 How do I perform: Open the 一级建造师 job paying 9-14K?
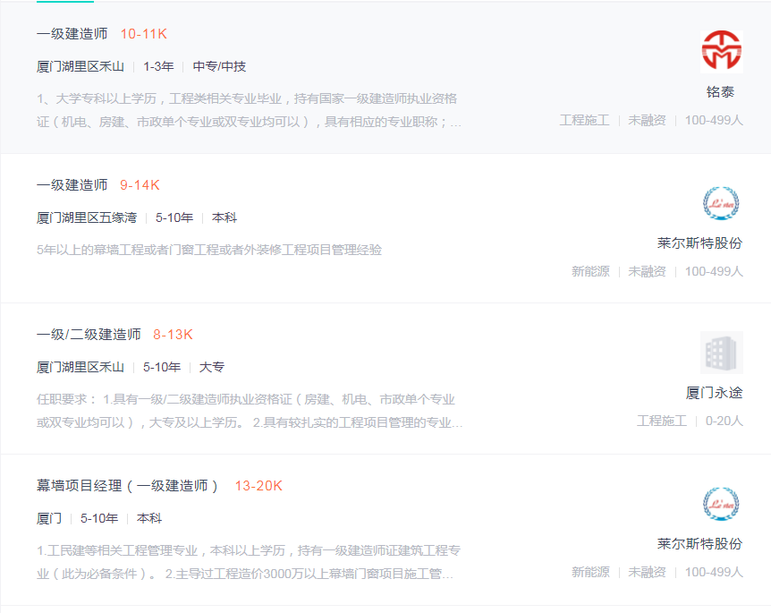[x=72, y=185]
